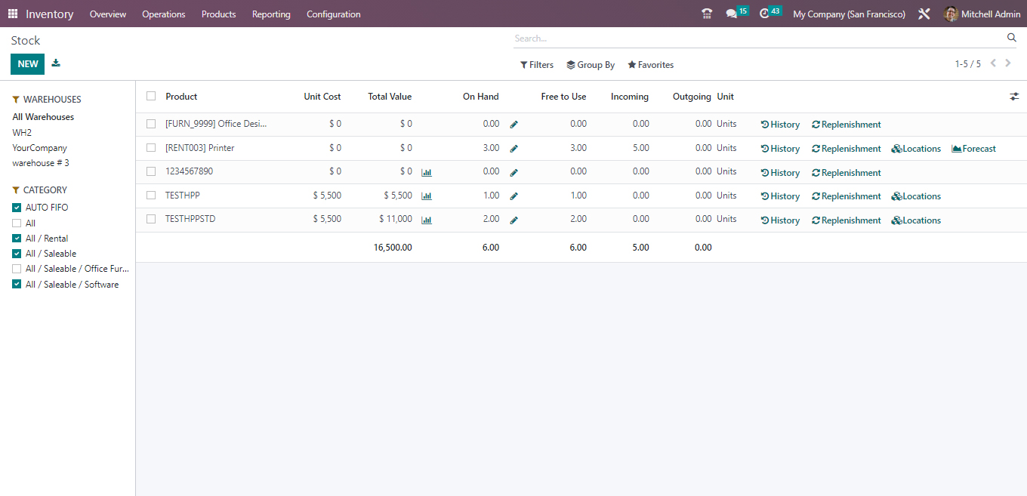Open the Favorites dropdown
This screenshot has width=1027, height=496.
(649, 64)
